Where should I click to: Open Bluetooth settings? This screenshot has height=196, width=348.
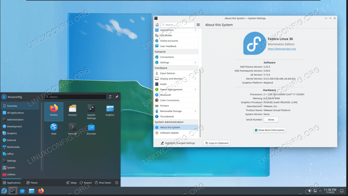tap(176, 95)
